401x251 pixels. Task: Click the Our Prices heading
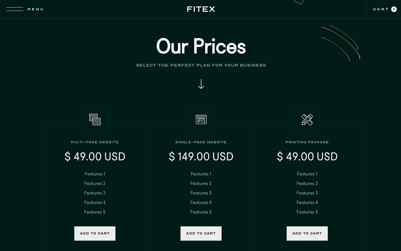tap(201, 46)
